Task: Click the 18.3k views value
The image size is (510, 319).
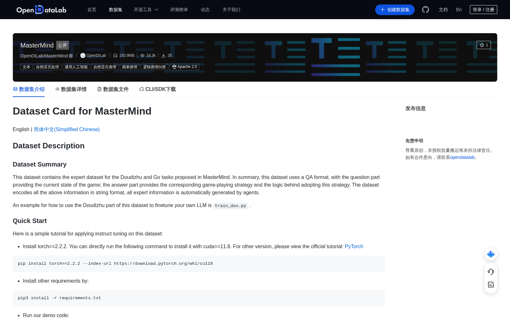Action: [151, 56]
